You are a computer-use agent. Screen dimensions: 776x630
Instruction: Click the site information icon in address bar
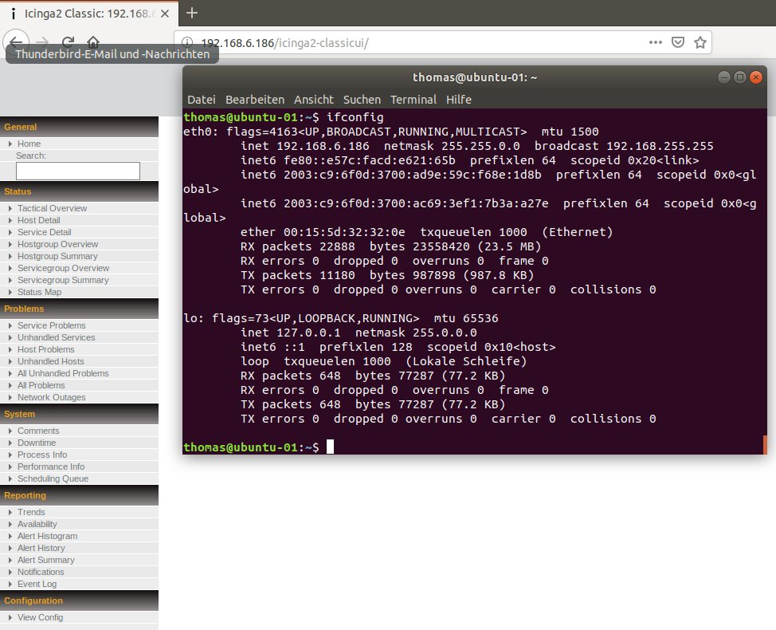[x=187, y=42]
